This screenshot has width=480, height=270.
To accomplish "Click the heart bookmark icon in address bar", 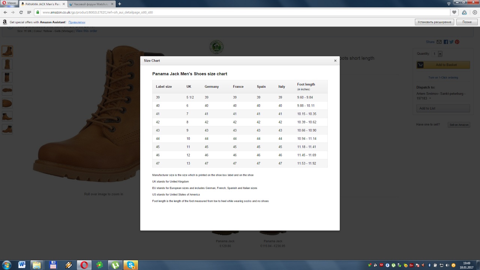I will pos(454,12).
